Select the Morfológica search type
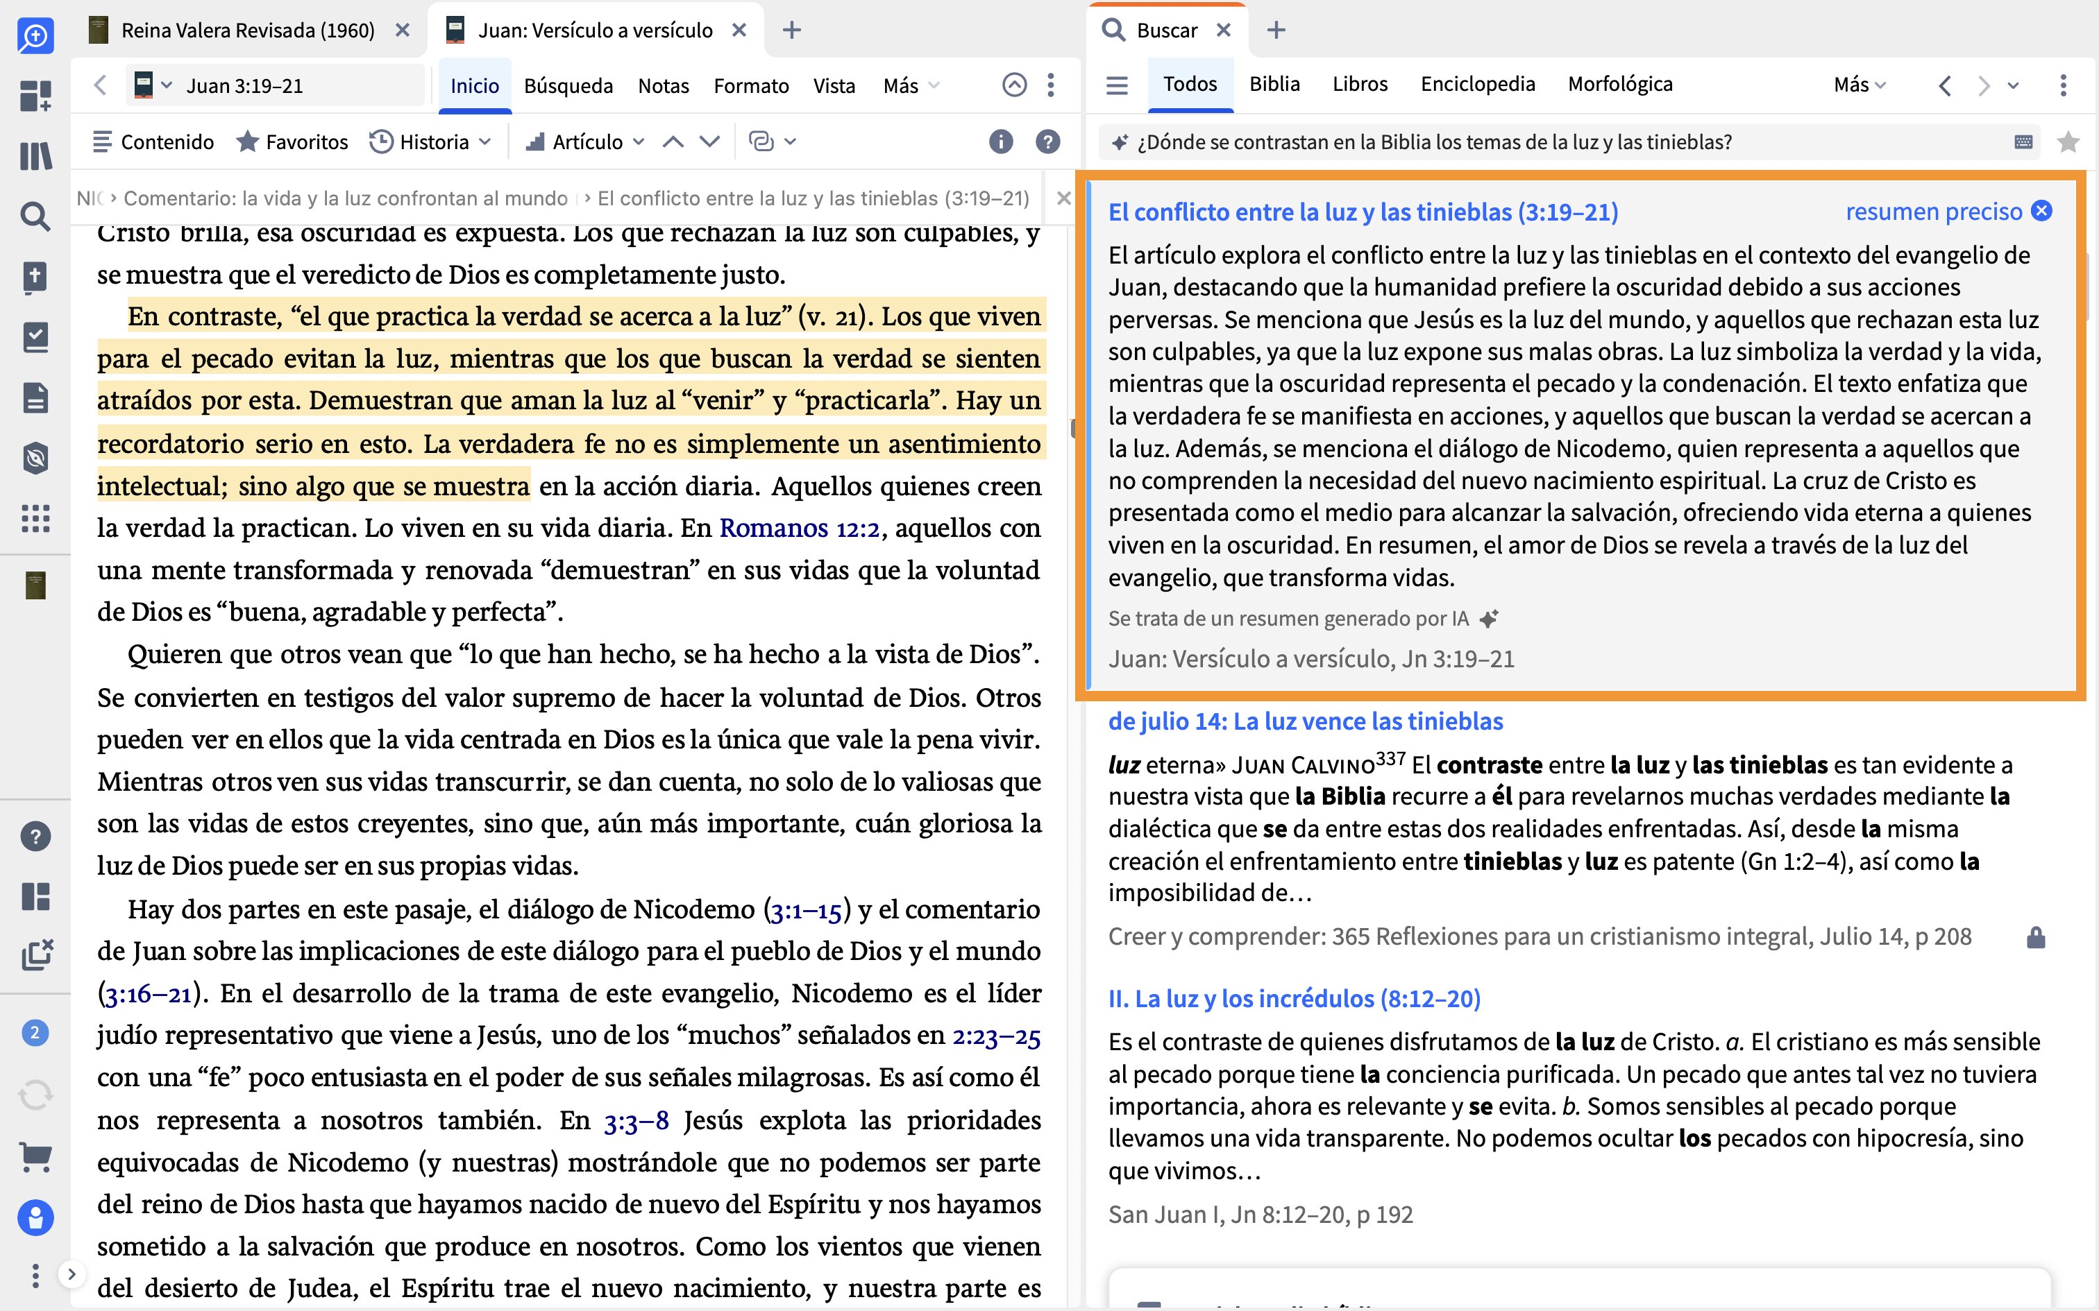Image resolution: width=2099 pixels, height=1311 pixels. pos(1619,84)
